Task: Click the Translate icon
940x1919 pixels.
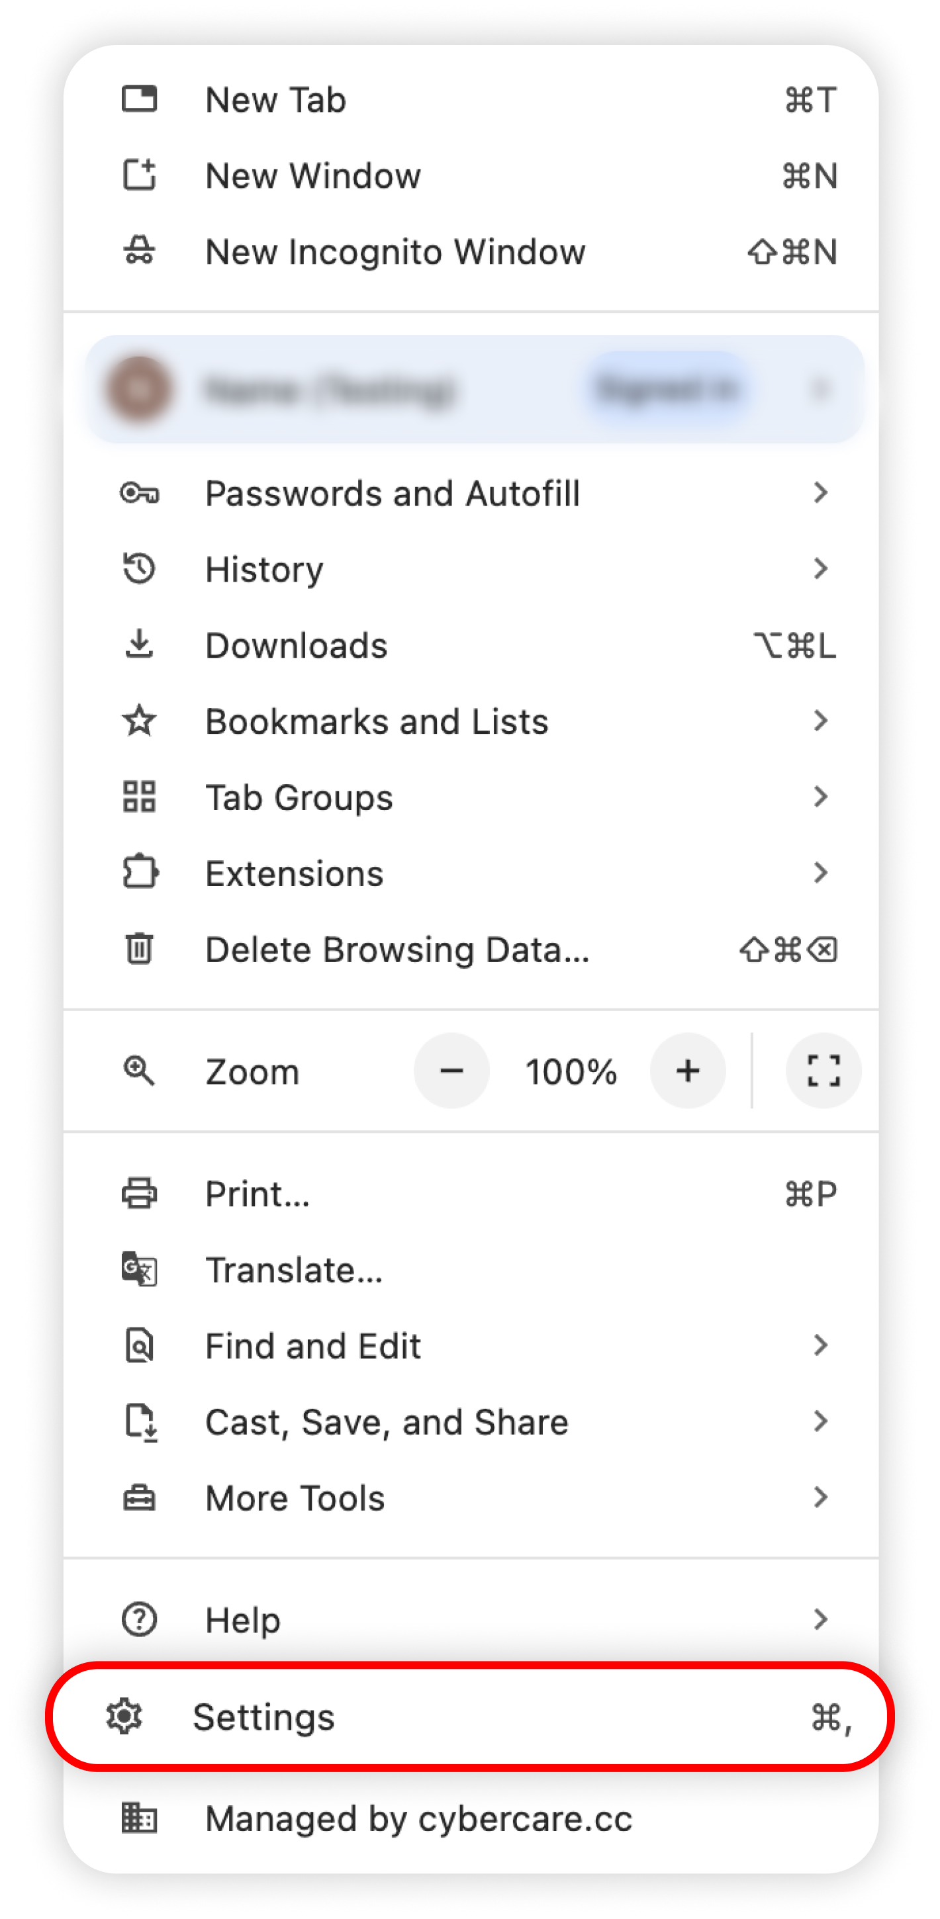Action: (138, 1269)
